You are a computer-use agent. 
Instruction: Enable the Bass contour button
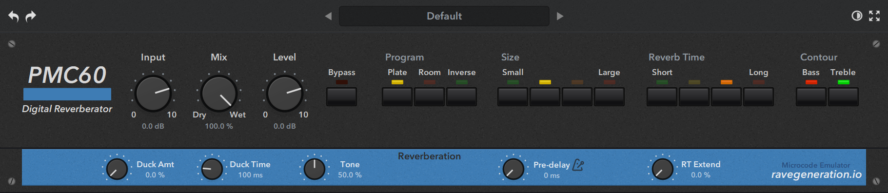point(811,96)
